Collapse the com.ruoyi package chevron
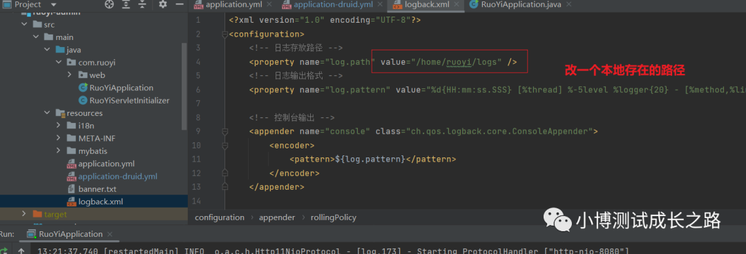 pos(59,62)
